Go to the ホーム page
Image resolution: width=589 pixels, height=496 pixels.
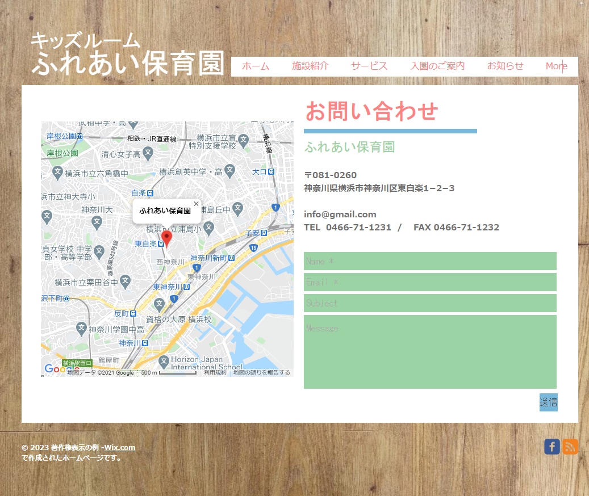256,66
